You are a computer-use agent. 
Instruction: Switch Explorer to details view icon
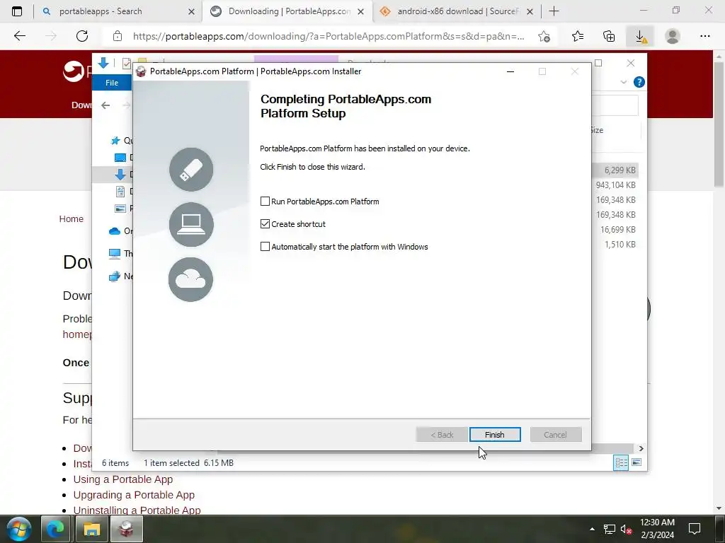tap(621, 462)
